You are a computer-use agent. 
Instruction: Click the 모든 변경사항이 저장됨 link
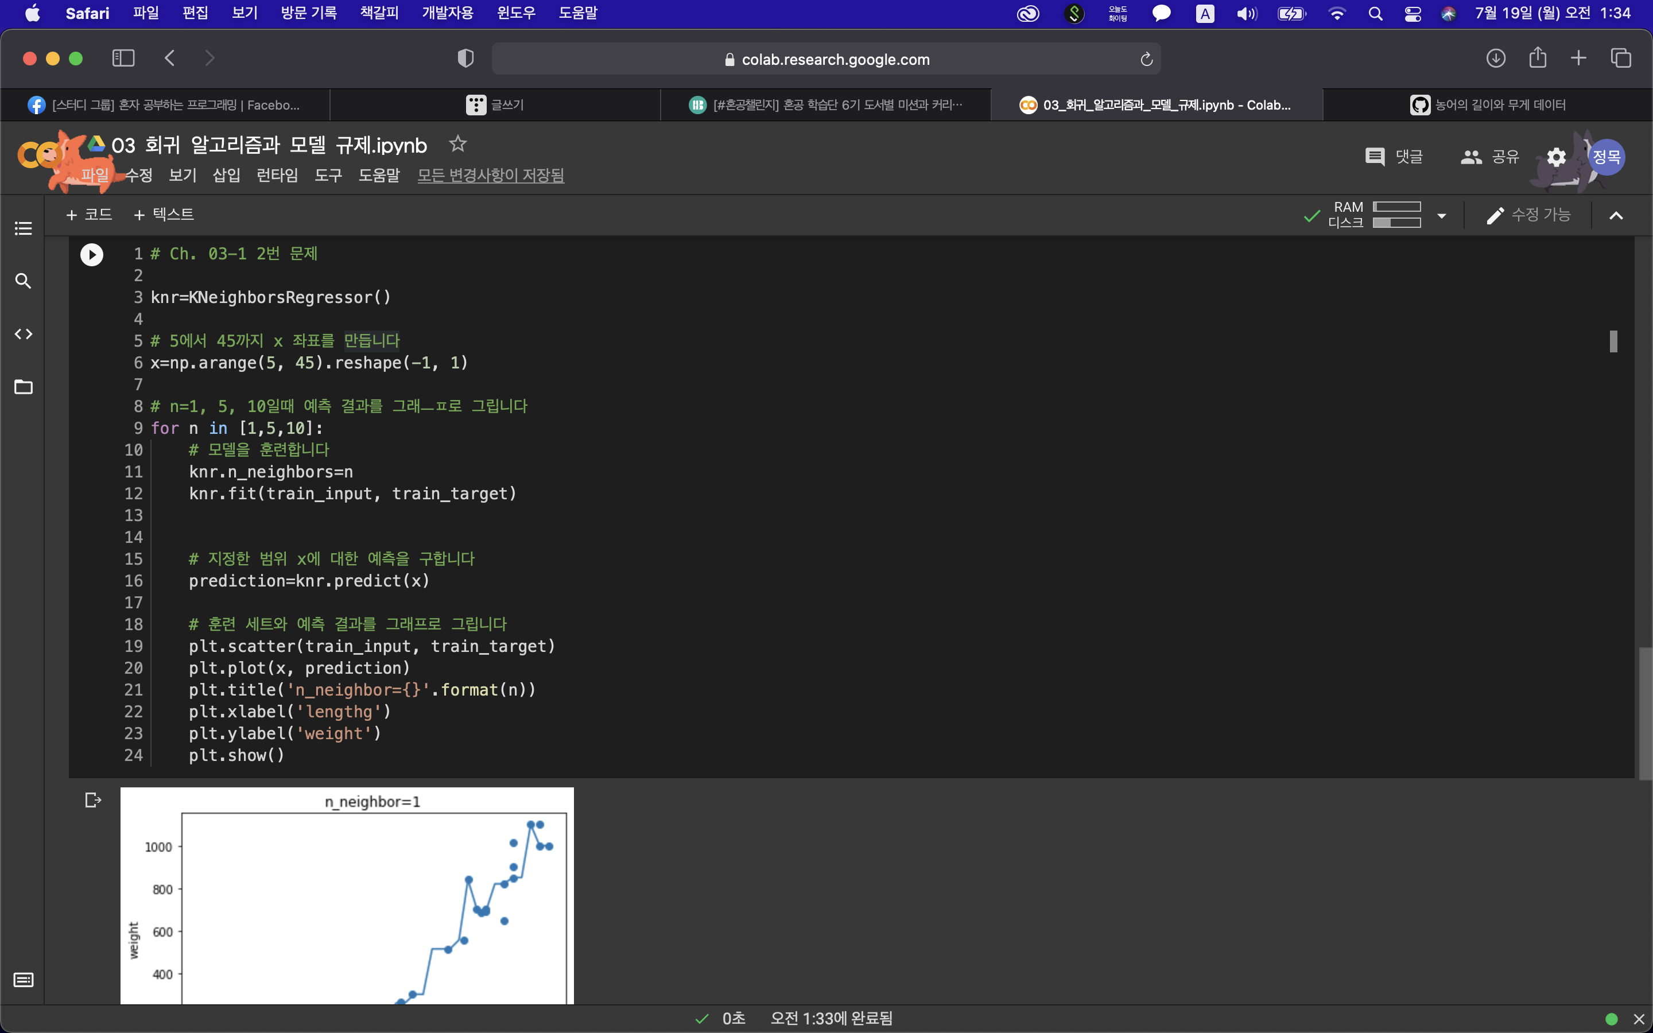[490, 176]
